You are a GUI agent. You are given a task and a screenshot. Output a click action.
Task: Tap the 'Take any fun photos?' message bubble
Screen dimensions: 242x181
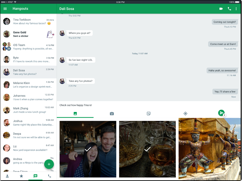click(x=81, y=81)
